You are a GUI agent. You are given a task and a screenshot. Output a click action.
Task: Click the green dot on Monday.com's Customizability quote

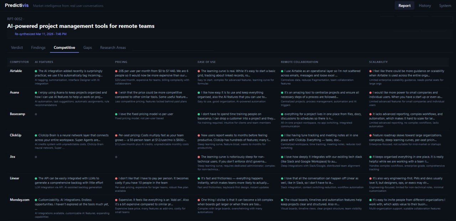point(36,200)
